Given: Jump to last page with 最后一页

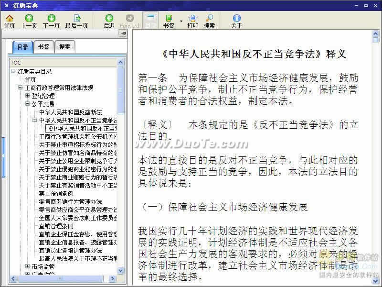Looking at the screenshot, I should [76, 21].
